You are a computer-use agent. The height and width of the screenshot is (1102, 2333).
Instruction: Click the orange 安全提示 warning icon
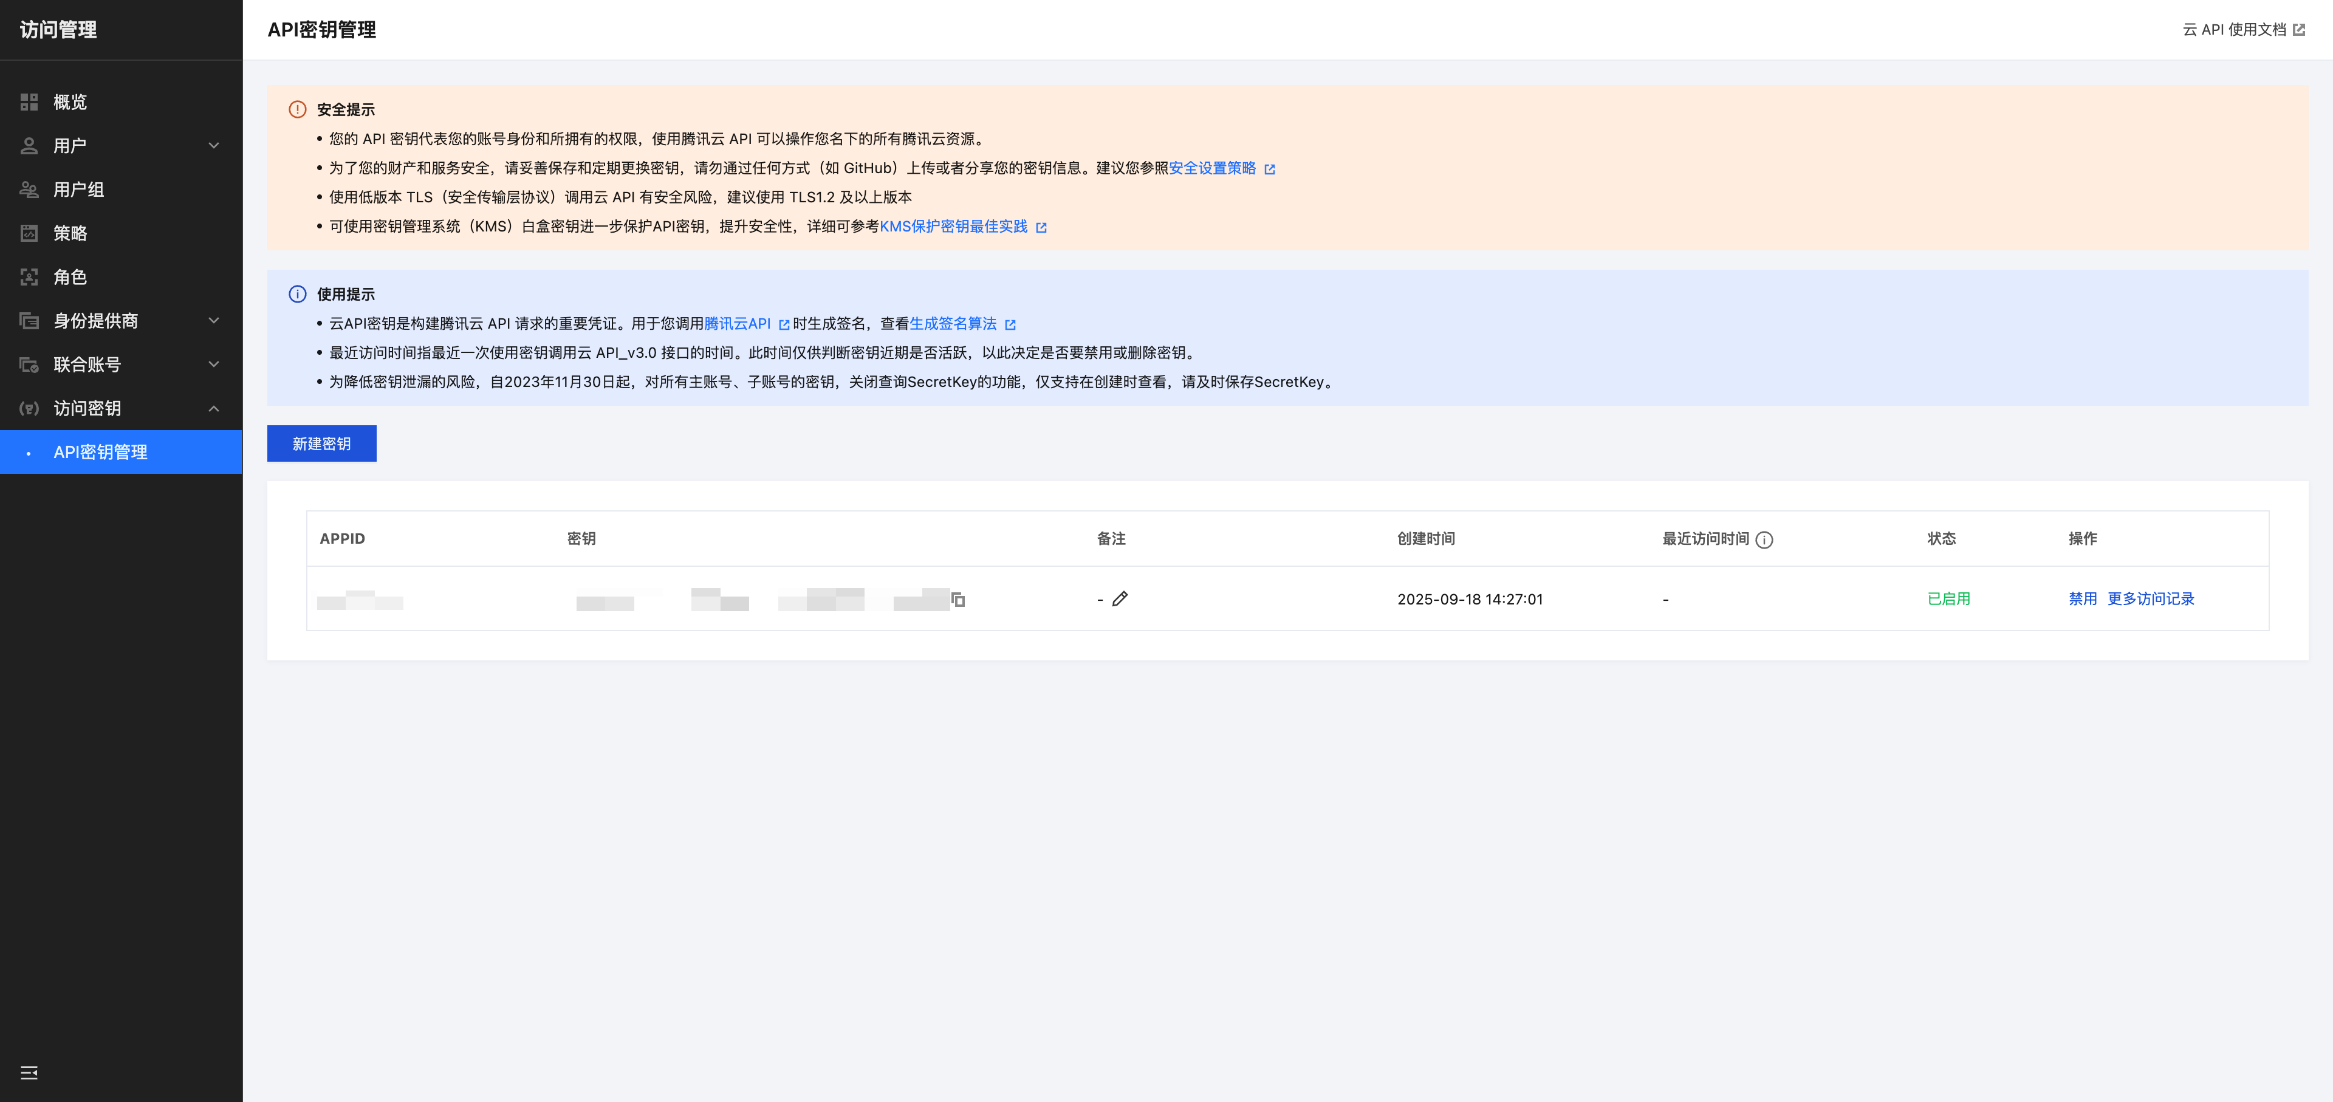tap(297, 109)
